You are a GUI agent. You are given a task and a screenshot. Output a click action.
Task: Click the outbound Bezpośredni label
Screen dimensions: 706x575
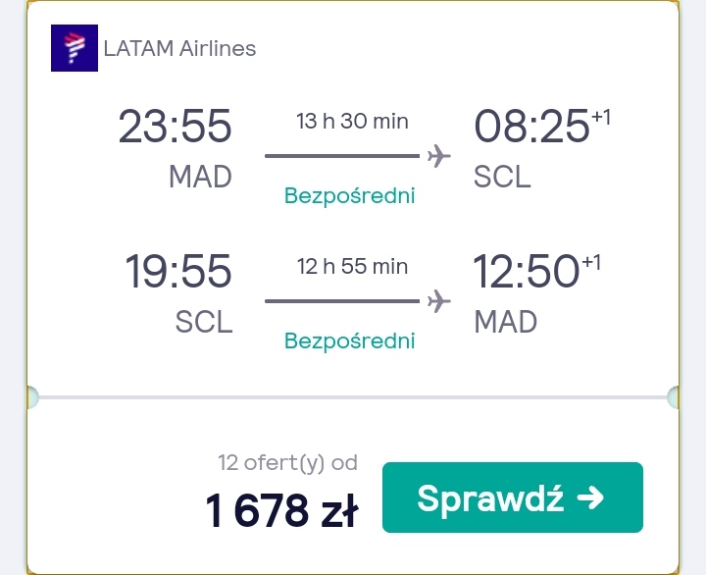coord(349,196)
